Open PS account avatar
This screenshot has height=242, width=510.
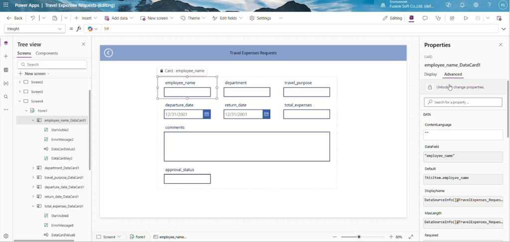click(503, 5)
